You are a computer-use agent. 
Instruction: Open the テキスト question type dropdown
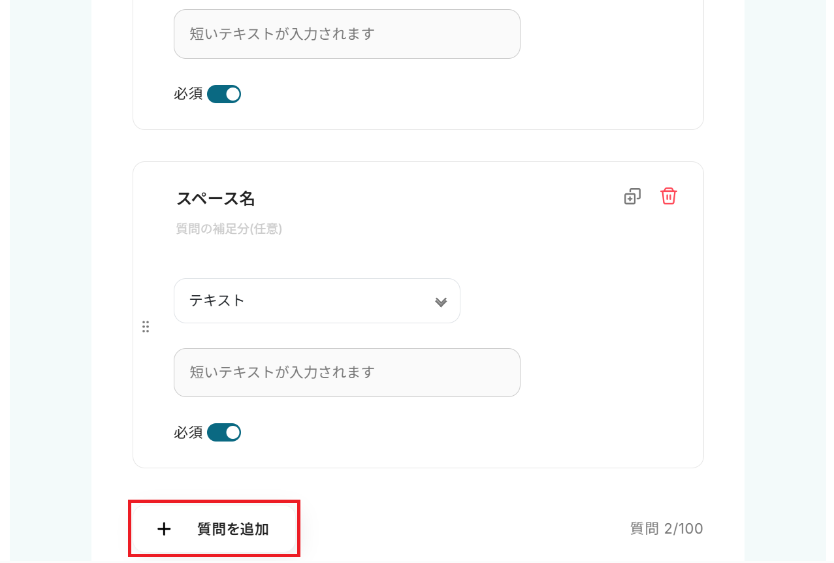point(317,301)
